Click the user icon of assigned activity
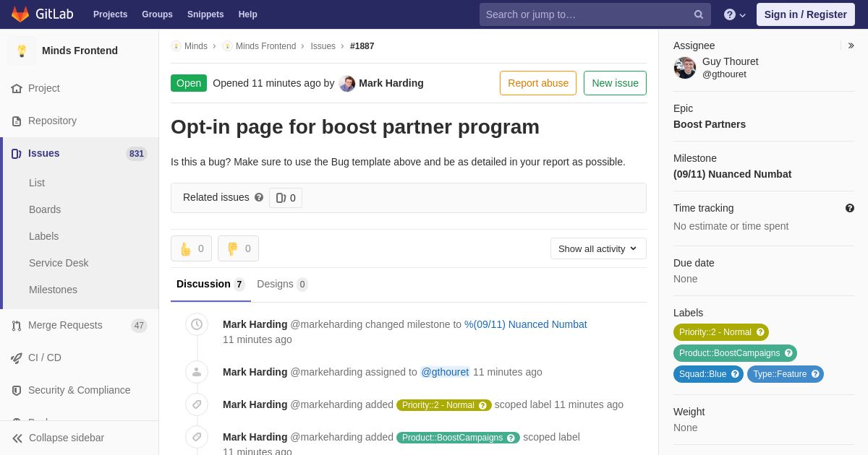The image size is (868, 455). pos(197,372)
